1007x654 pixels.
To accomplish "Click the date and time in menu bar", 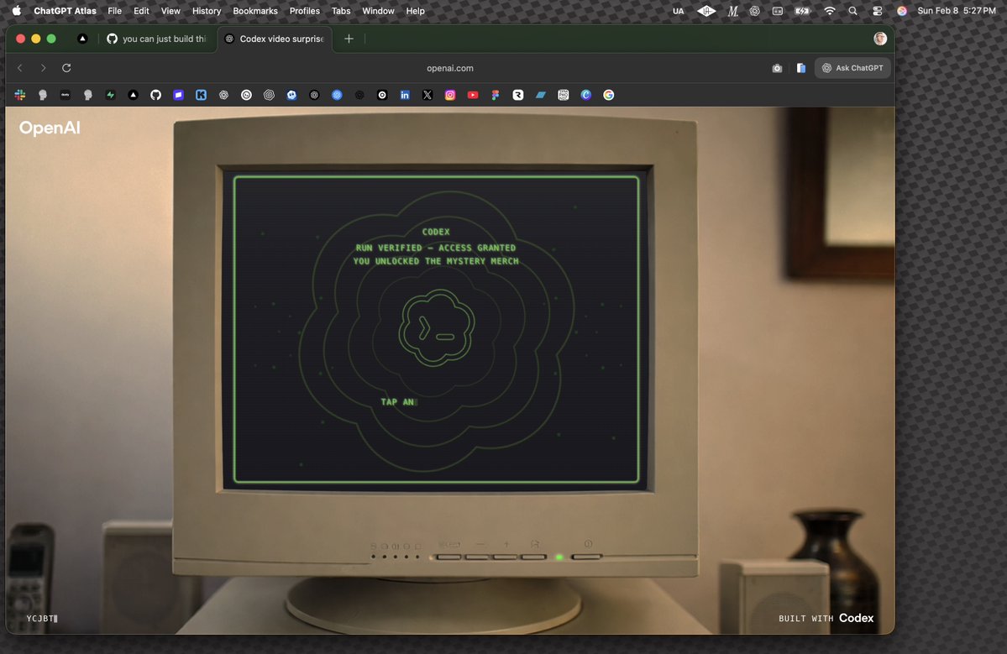I will point(957,11).
